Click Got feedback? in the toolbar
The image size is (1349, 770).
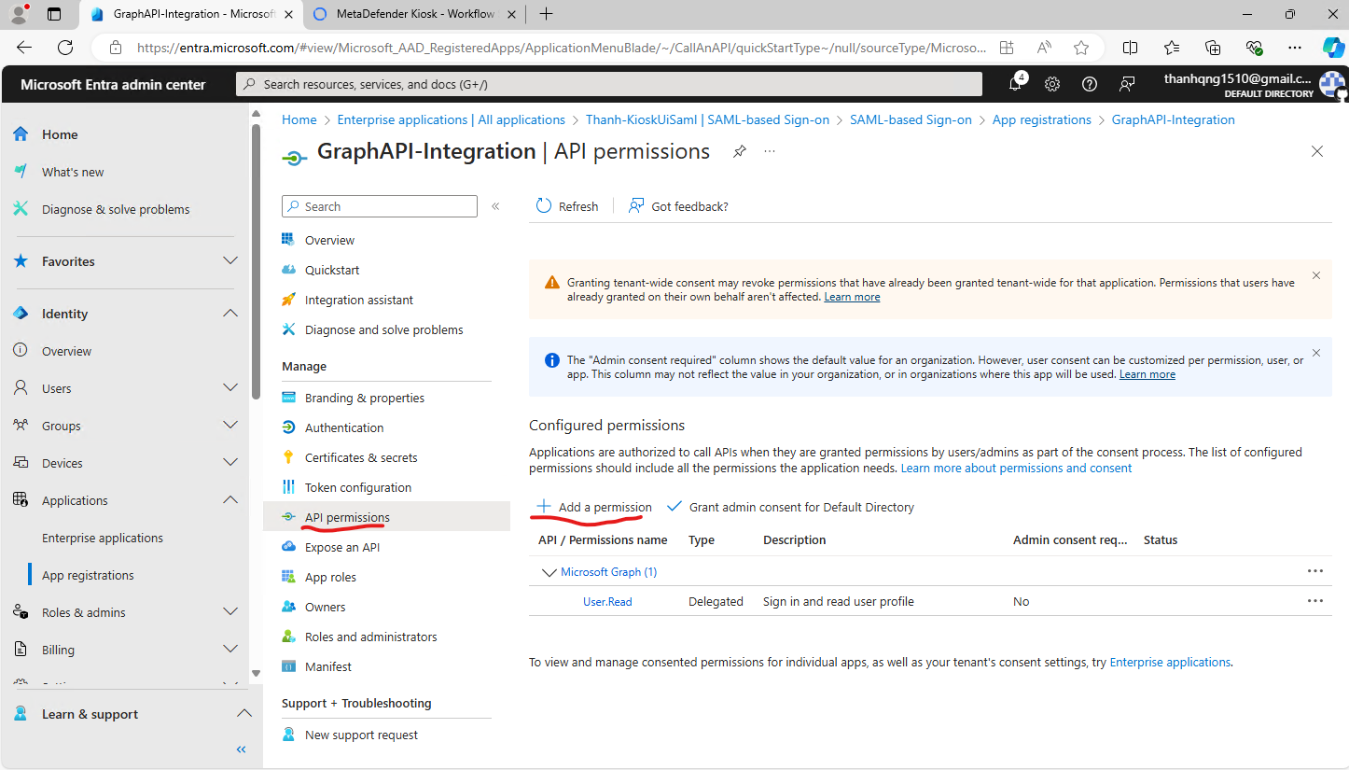click(x=678, y=206)
